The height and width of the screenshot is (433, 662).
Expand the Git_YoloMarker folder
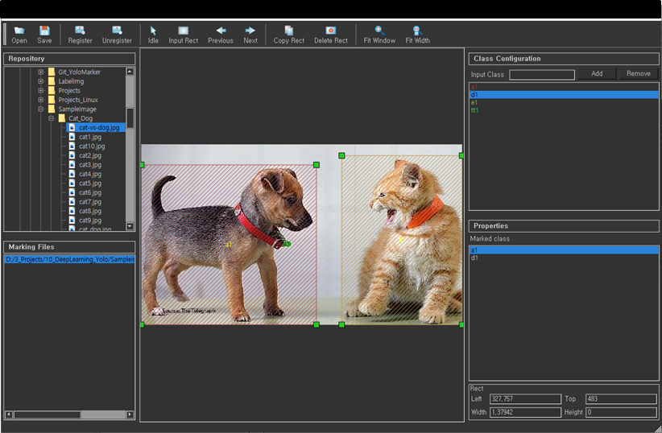[41, 72]
